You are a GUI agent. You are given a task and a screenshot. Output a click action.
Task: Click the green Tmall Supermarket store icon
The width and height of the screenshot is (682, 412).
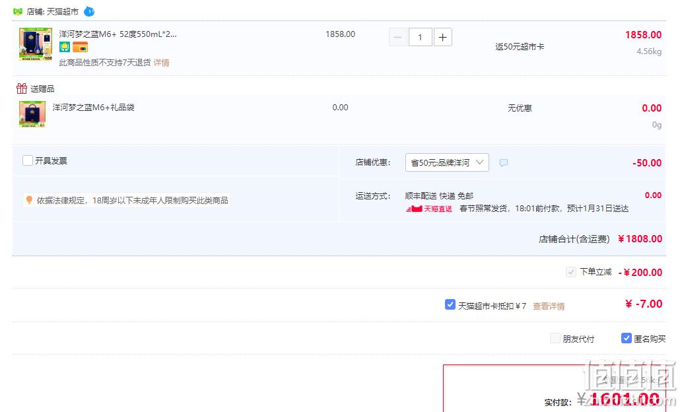(x=18, y=11)
